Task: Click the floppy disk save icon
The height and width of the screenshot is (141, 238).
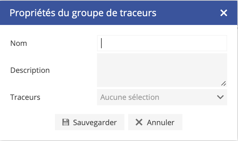Action: [x=66, y=122]
